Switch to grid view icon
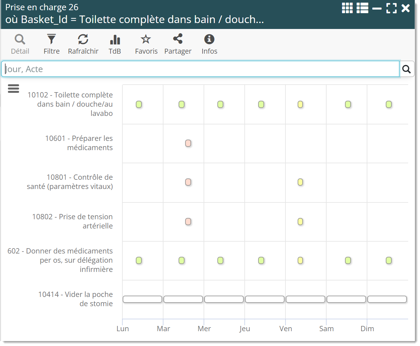This screenshot has width=420, height=346. coord(347,8)
